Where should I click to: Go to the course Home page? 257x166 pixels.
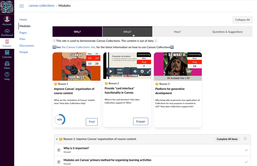pyautogui.click(x=23, y=19)
